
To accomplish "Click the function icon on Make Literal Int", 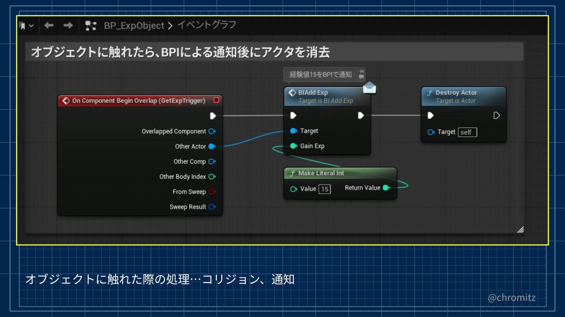I will 292,173.
